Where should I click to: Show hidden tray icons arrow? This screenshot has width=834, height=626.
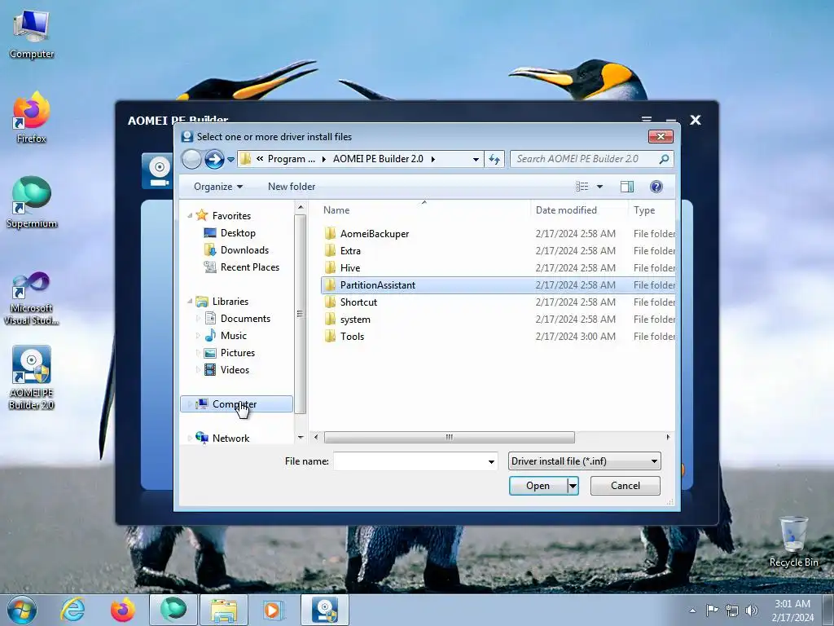[x=692, y=611]
